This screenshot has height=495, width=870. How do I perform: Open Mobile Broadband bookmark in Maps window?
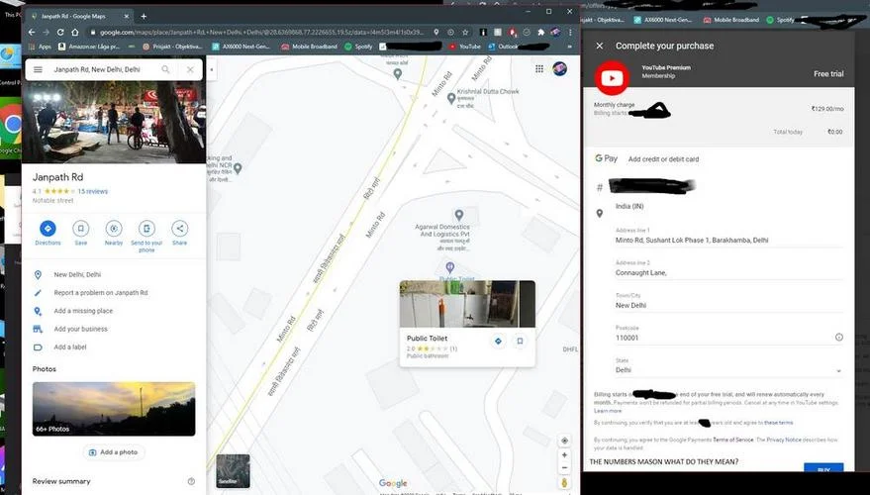coord(309,47)
